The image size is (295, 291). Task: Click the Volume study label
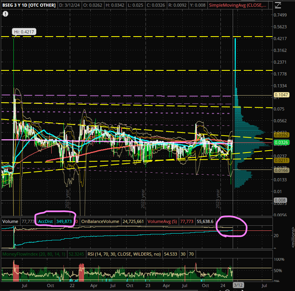[10, 221]
